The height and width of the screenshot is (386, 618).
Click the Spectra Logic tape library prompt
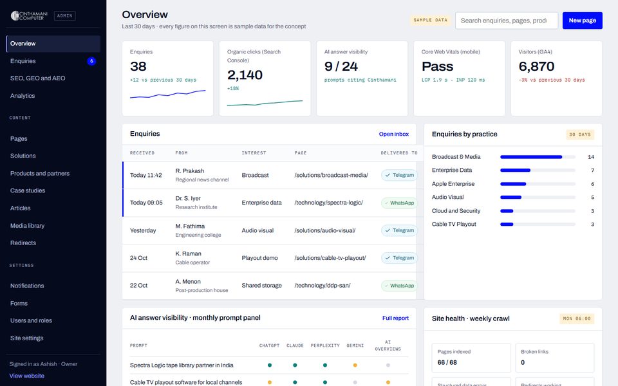click(x=182, y=365)
